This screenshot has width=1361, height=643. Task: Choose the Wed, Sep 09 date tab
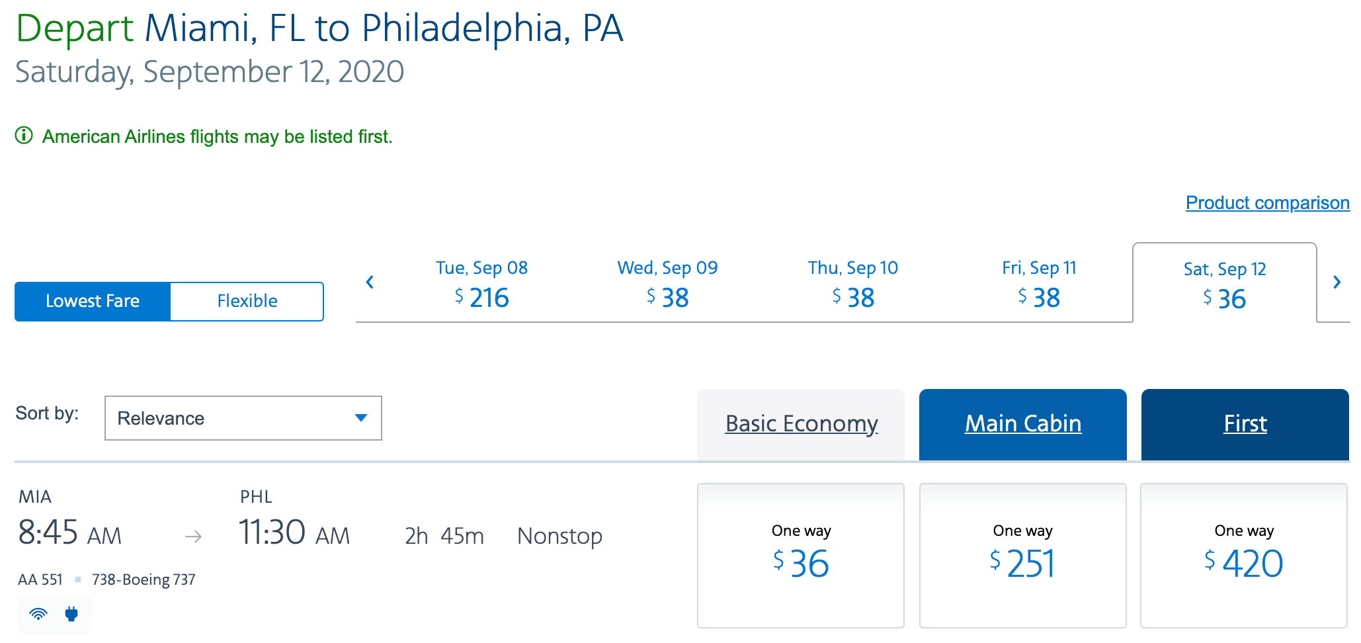coord(667,284)
